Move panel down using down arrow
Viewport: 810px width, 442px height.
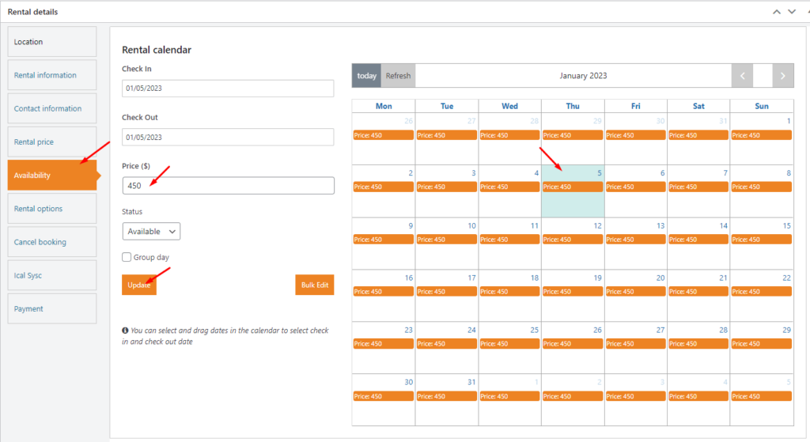[x=790, y=12]
